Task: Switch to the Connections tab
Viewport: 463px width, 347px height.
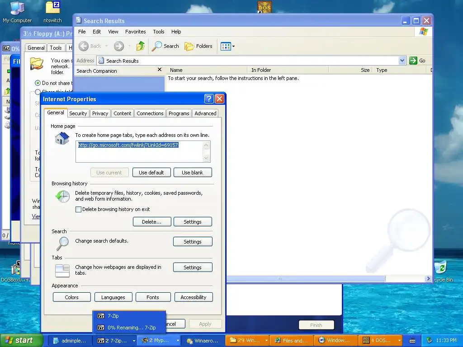Action: (x=150, y=113)
